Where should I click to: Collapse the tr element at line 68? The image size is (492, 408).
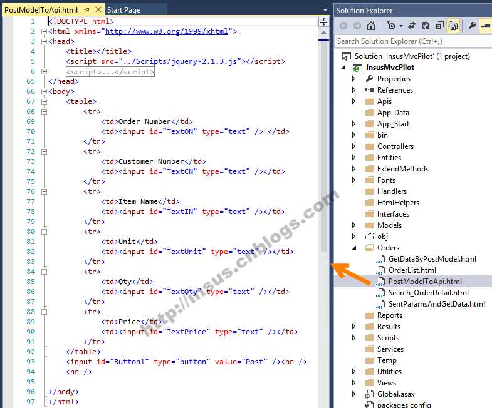pos(44,112)
